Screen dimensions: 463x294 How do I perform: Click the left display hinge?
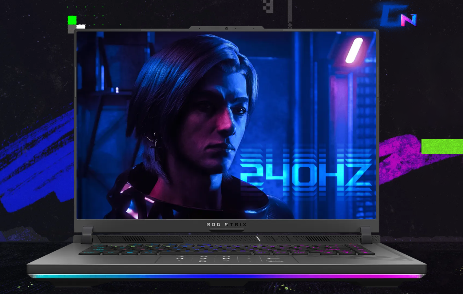point(87,235)
